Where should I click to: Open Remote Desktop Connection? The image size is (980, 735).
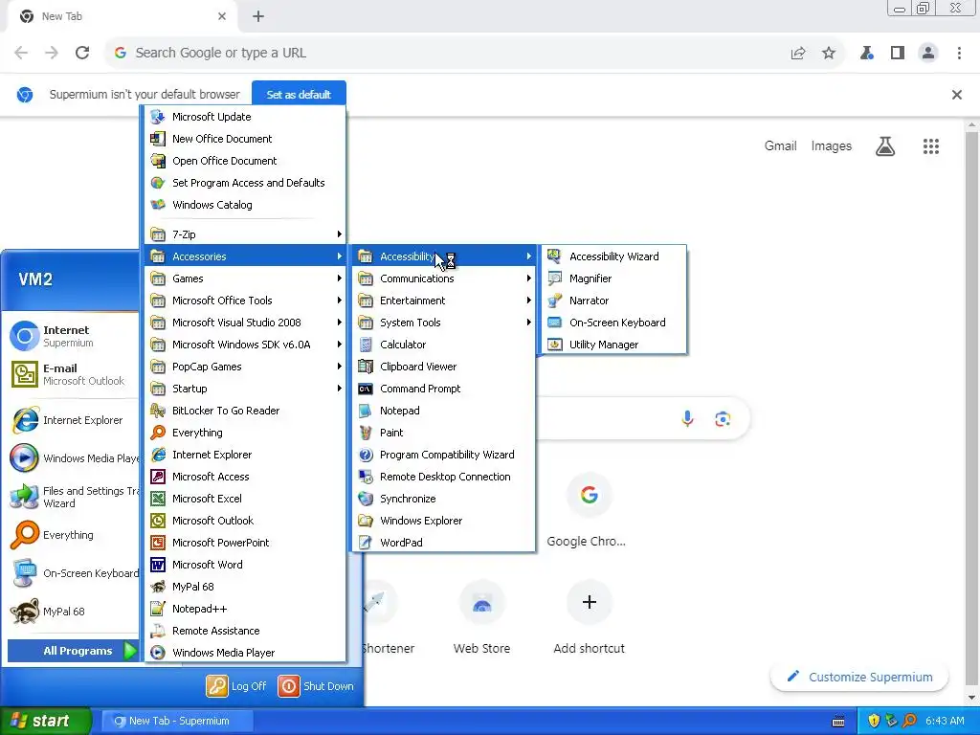click(x=444, y=477)
